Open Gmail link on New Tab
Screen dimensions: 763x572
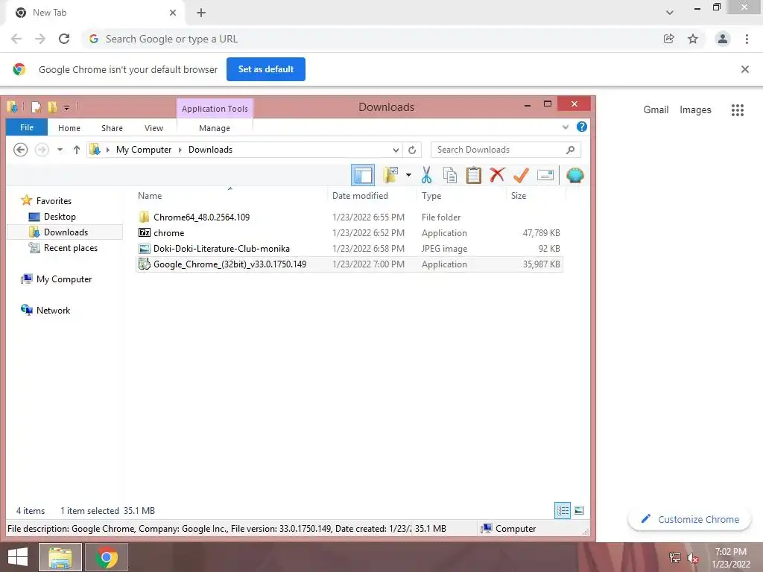click(656, 110)
